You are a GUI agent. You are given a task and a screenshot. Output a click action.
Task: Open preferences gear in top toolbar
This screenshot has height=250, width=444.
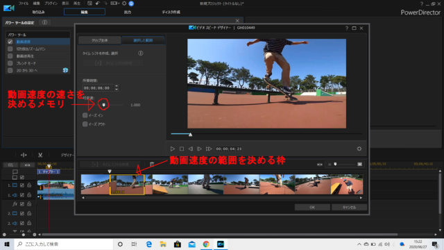124,3
